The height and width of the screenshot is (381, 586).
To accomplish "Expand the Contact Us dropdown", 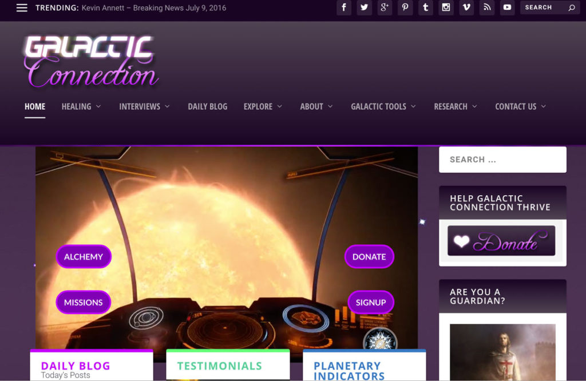I will tap(520, 106).
